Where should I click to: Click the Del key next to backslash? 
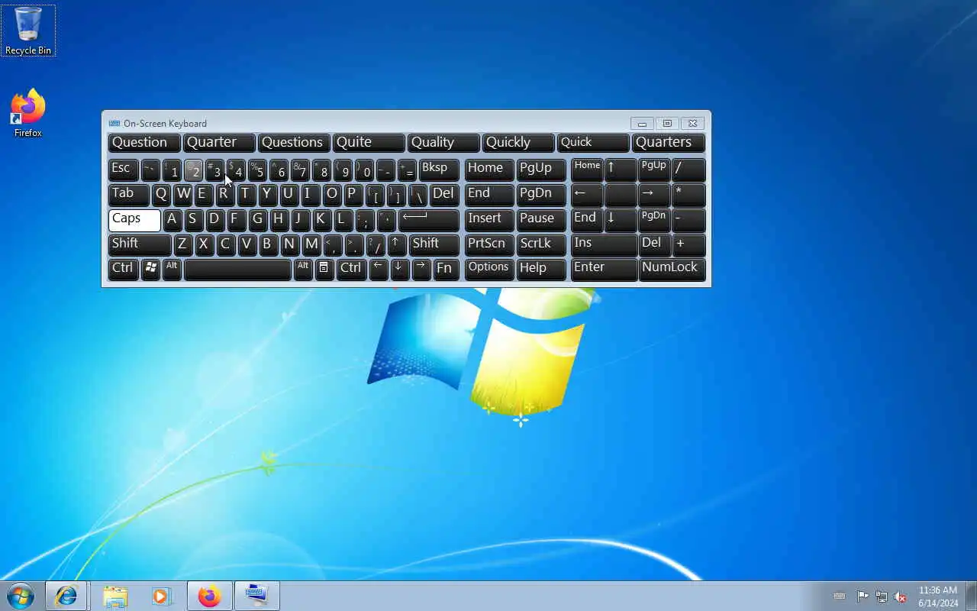coord(444,195)
